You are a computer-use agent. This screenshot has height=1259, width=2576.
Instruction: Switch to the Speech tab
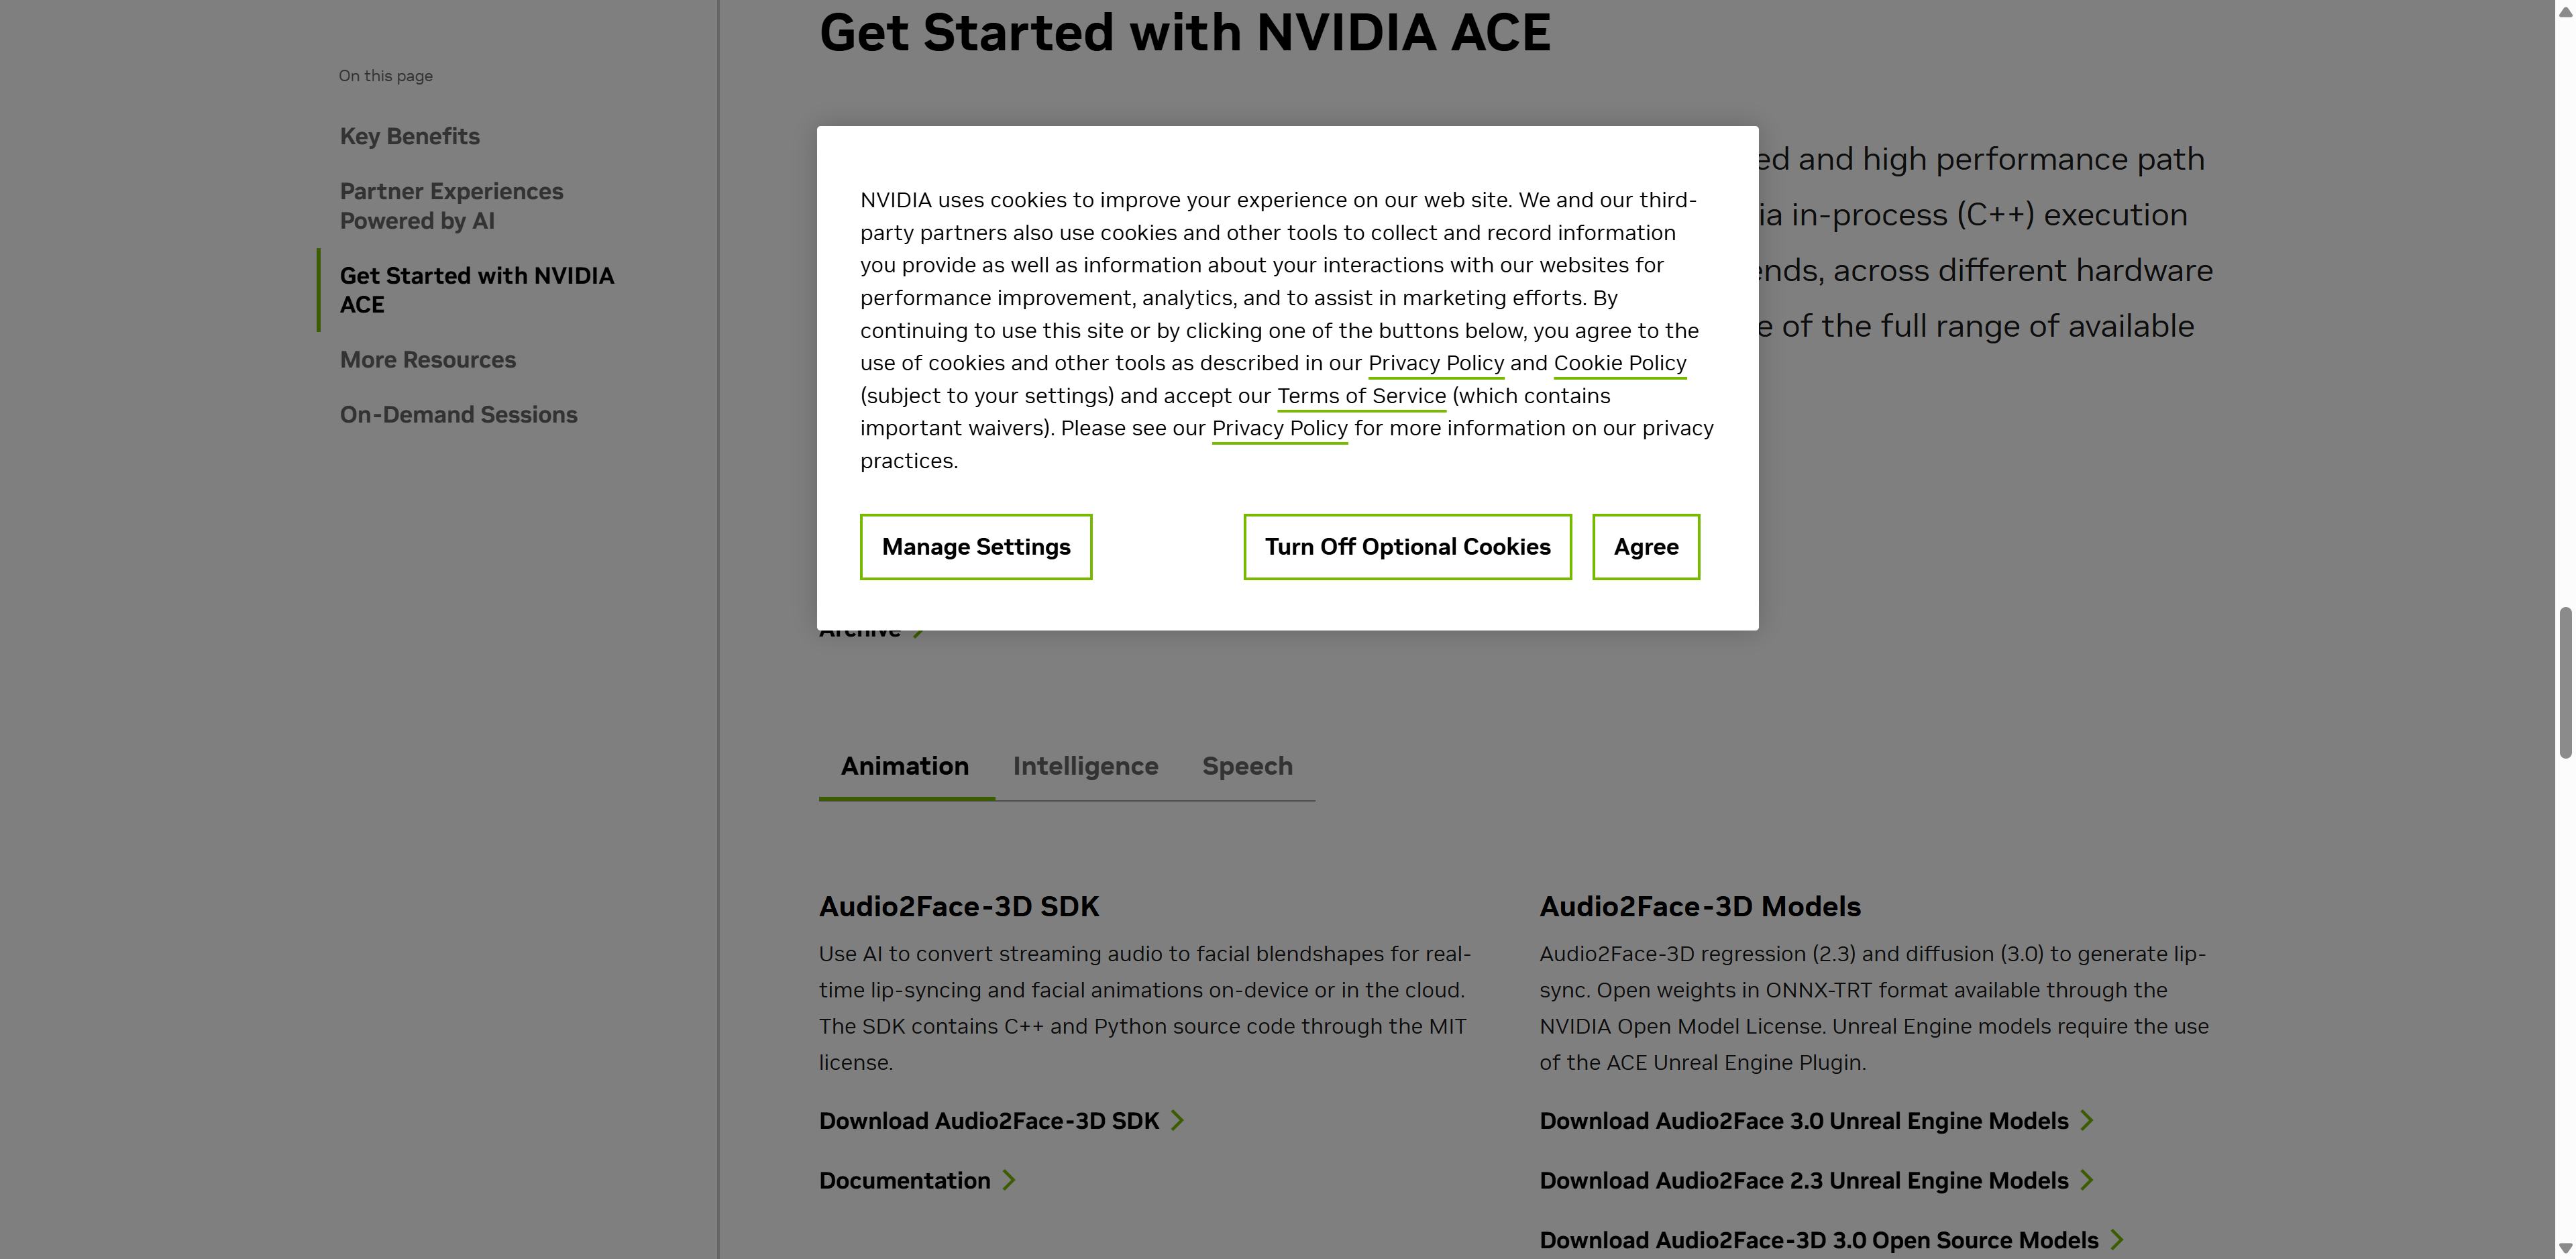pos(1247,766)
